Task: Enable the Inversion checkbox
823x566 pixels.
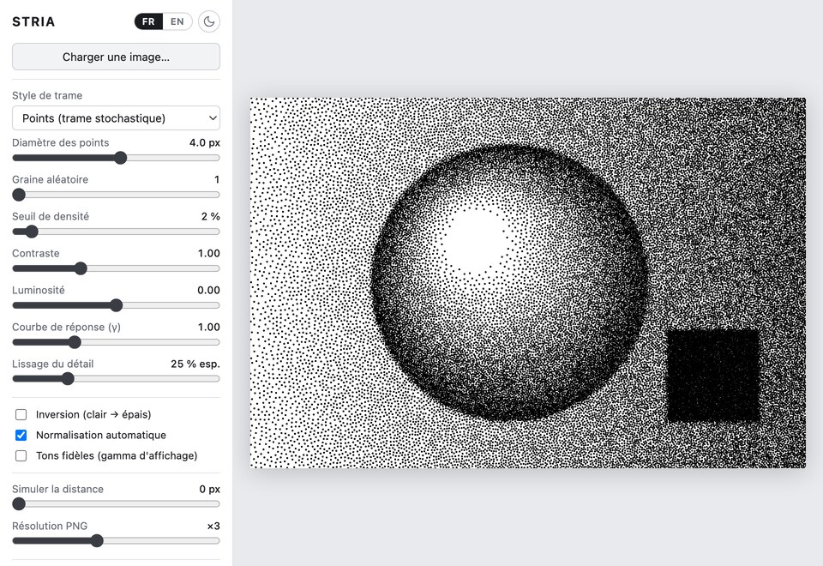Action: pyautogui.click(x=21, y=415)
